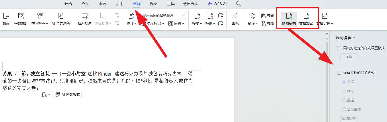The width and height of the screenshot is (387, 122).
Task: Toggle 修订 track changes icon
Action: coord(132,16)
